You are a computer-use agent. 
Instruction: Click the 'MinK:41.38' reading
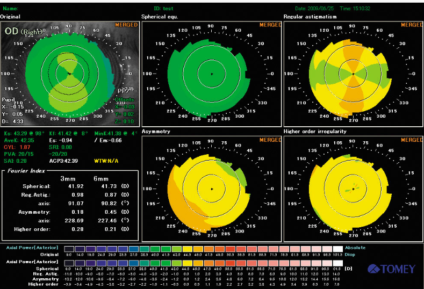pyautogui.click(x=116, y=134)
